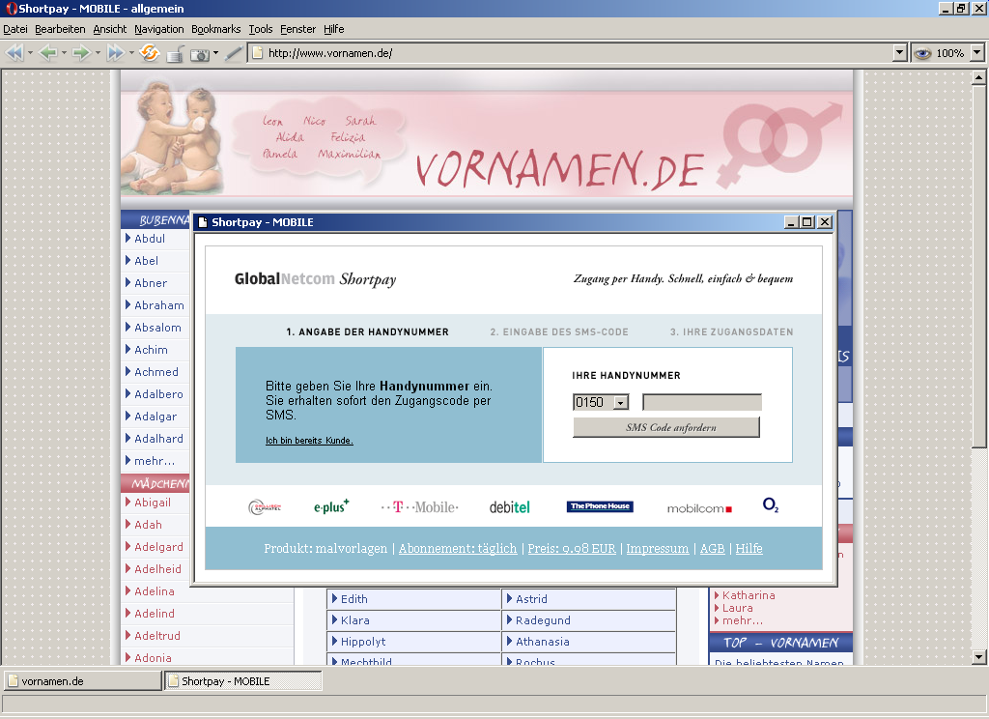Maximize the Shortpay popup window
Viewport: 989px width, 719px height.
[807, 222]
